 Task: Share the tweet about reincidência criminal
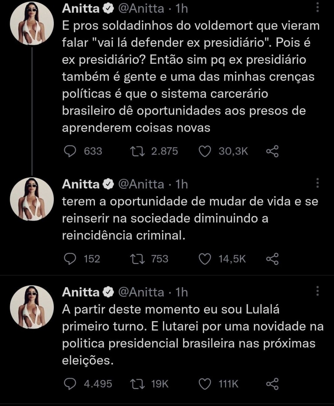(x=272, y=259)
